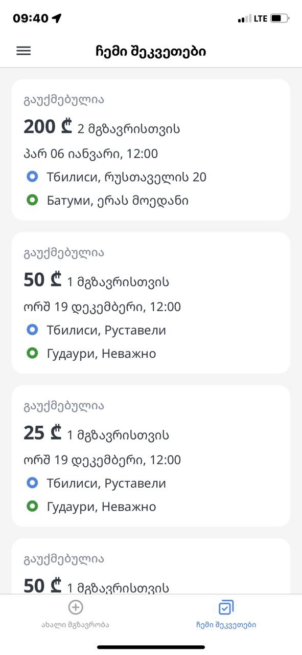Viewport: 302px width, 655px height.
Task: Open the 25 ₾ order card
Action: pyautogui.click(x=151, y=456)
